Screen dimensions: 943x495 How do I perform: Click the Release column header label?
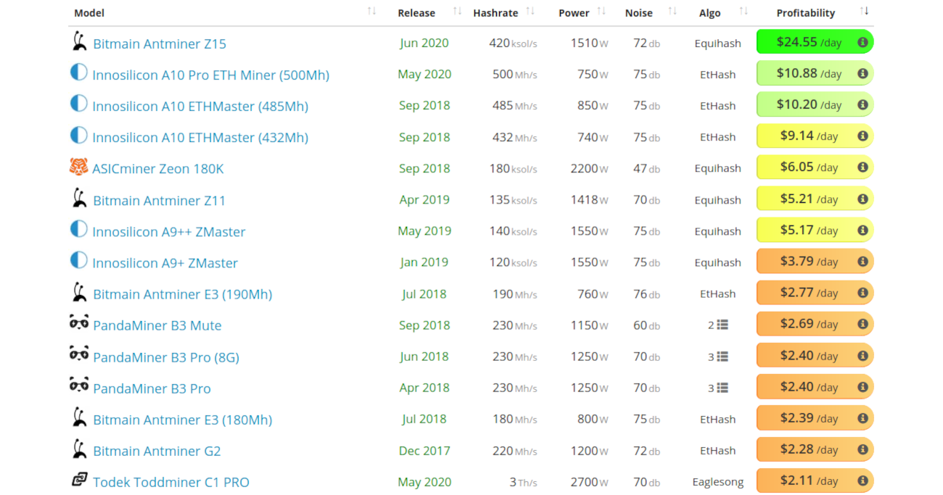point(416,13)
